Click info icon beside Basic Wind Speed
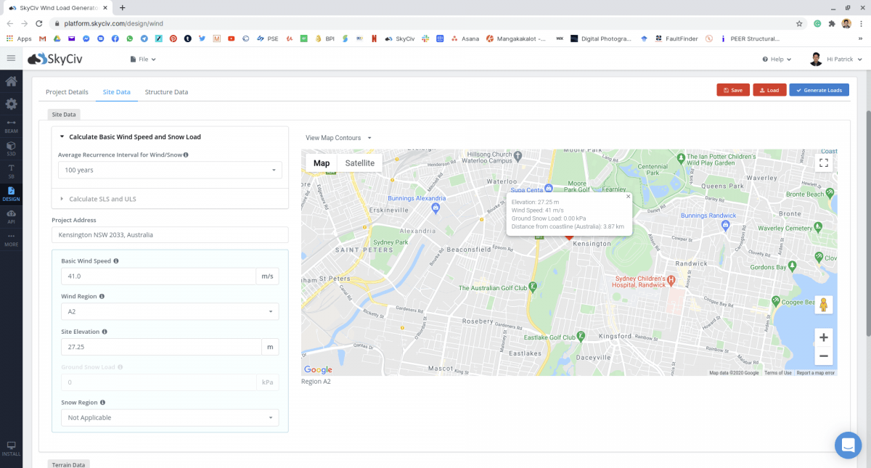Image resolution: width=871 pixels, height=468 pixels. coord(116,260)
